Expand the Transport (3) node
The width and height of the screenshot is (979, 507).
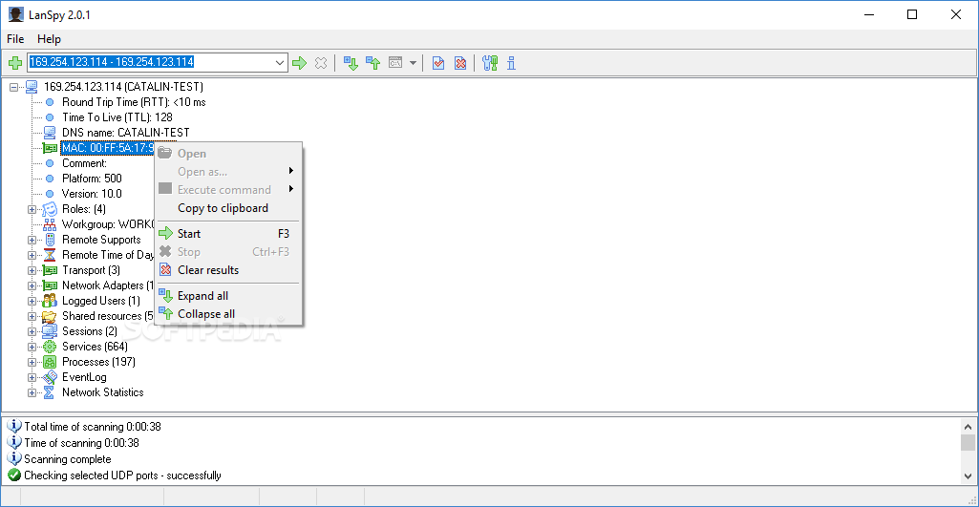point(32,271)
